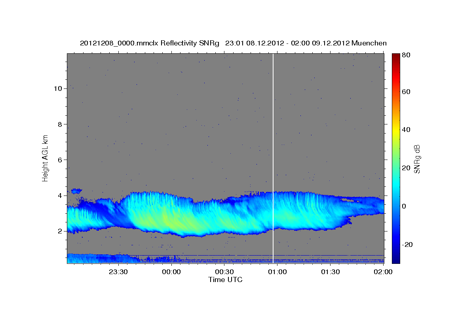475x316 pixels.
Task: Click the plot title text beginning '20121208_0000.mmclx'
Action: (x=233, y=43)
